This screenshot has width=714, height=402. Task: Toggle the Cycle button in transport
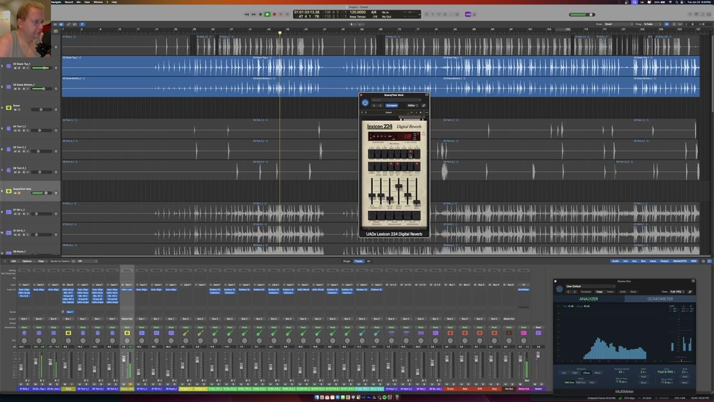287,14
